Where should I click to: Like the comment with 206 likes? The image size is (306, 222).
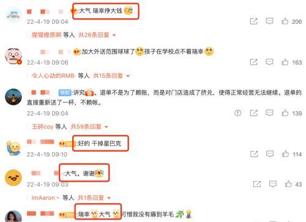[285, 21]
